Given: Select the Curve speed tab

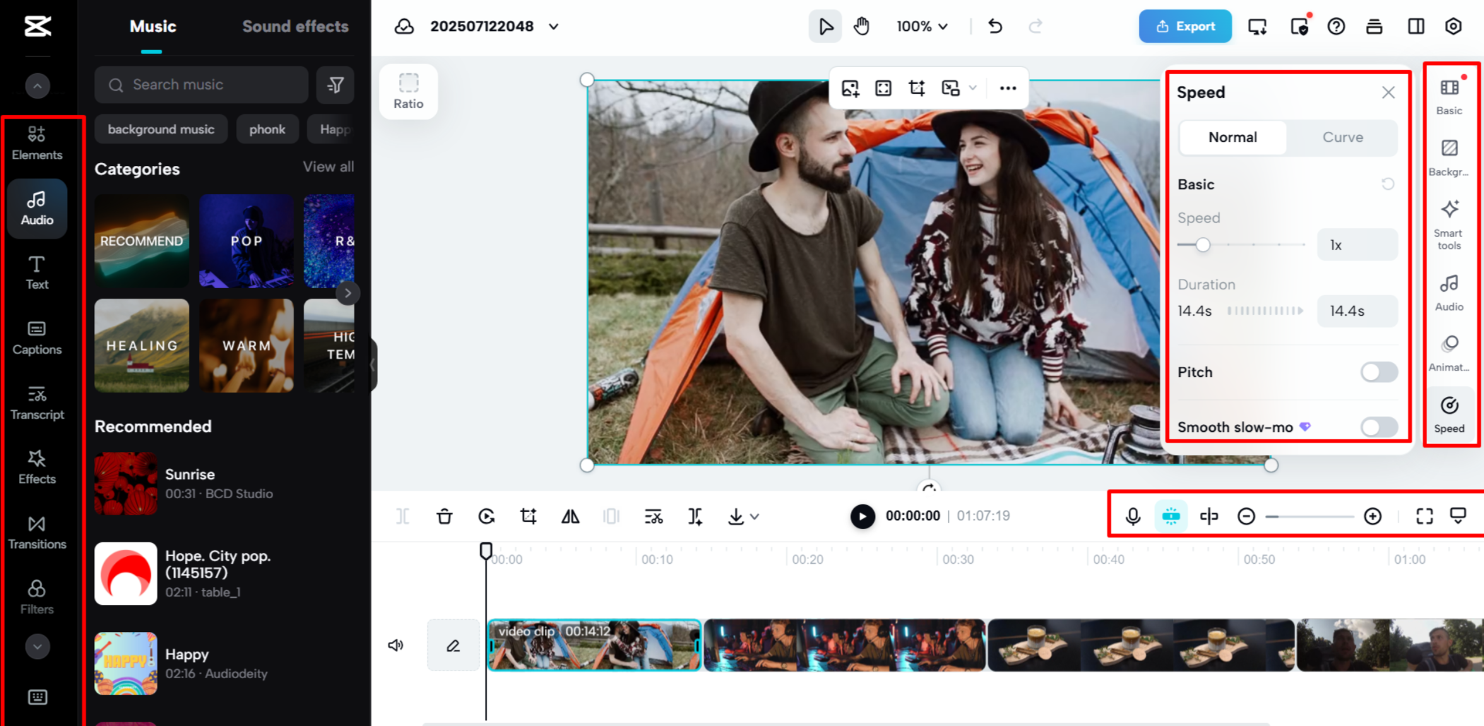Looking at the screenshot, I should (x=1342, y=137).
